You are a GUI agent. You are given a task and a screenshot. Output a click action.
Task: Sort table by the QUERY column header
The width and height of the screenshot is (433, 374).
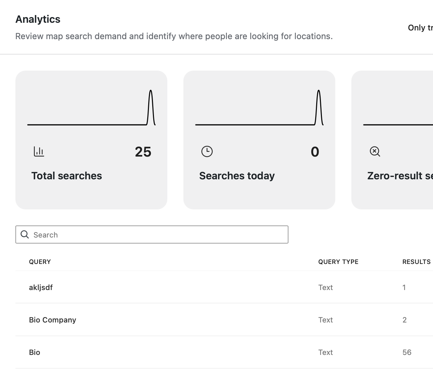pyautogui.click(x=40, y=262)
